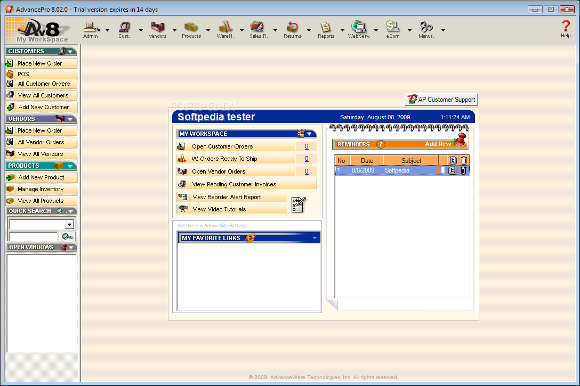Viewport: 580px width, 386px height.
Task: Expand the Cust. dropdown arrow
Action: coord(141,30)
